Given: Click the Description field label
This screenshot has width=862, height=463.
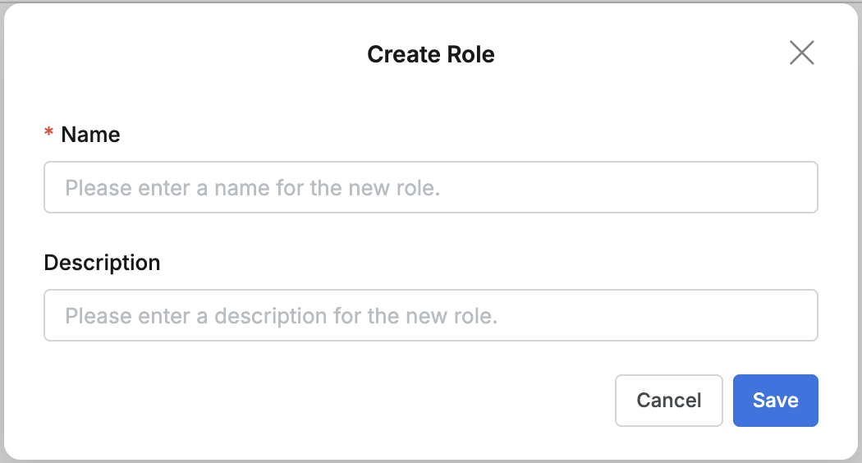Looking at the screenshot, I should click(x=102, y=263).
